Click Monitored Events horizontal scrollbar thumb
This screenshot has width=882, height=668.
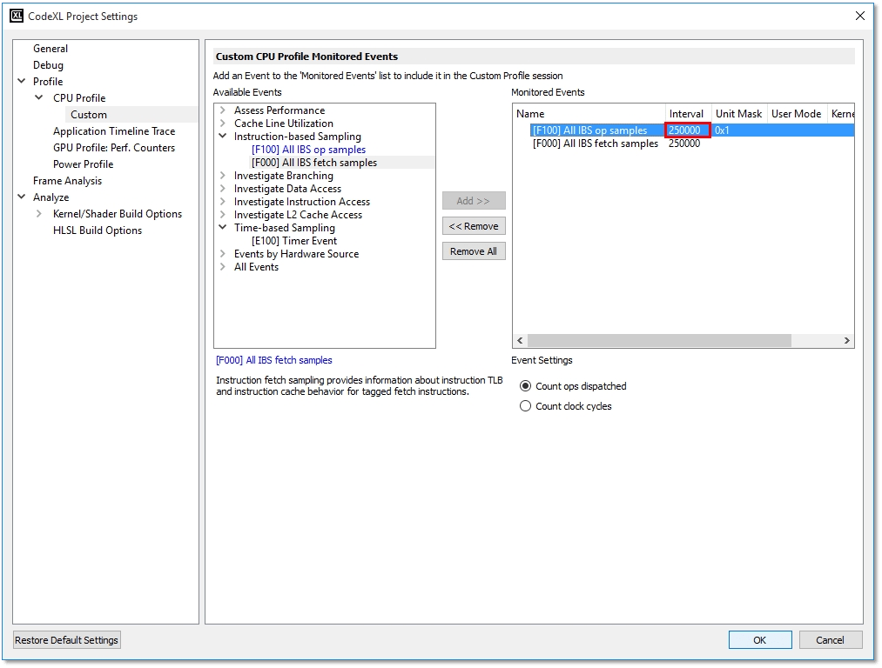tap(659, 340)
